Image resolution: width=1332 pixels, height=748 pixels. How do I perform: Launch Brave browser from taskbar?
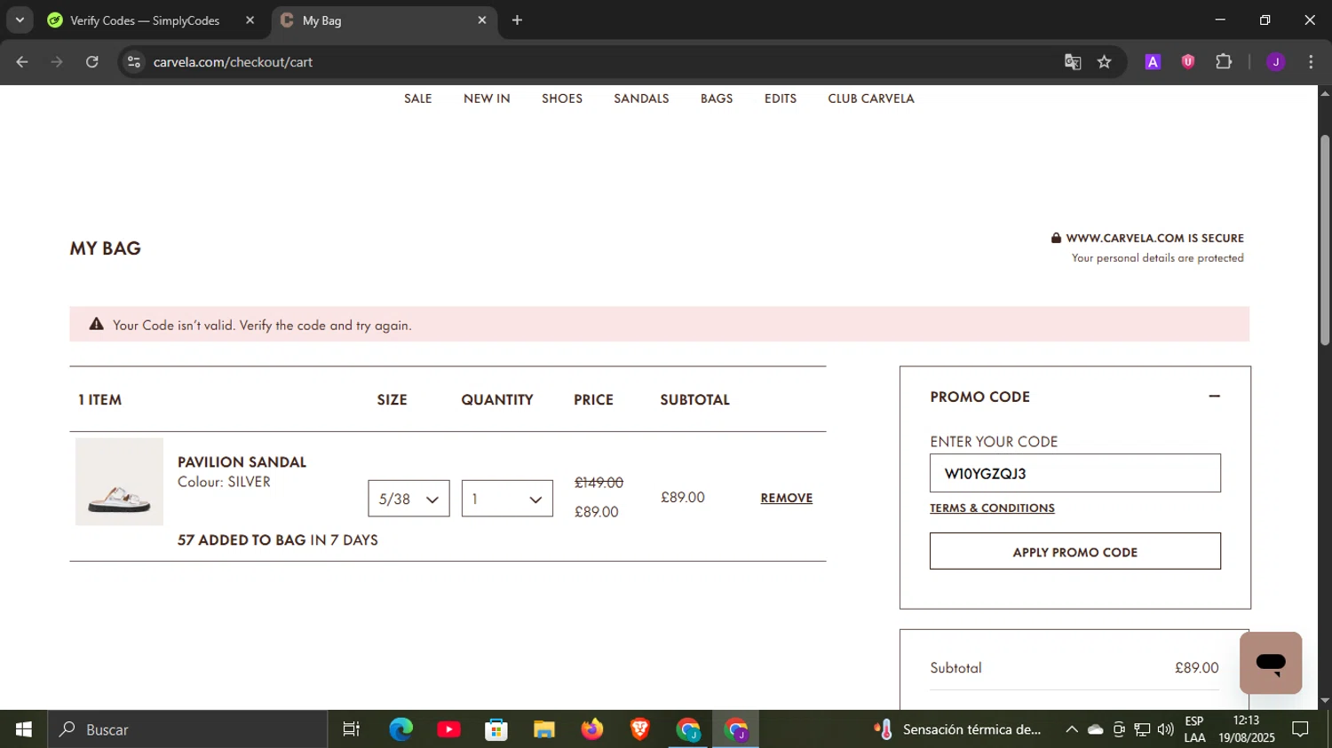pyautogui.click(x=640, y=729)
